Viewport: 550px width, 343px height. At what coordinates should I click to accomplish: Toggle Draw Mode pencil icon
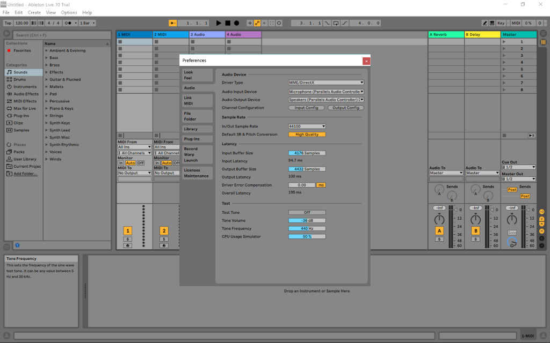click(x=485, y=23)
